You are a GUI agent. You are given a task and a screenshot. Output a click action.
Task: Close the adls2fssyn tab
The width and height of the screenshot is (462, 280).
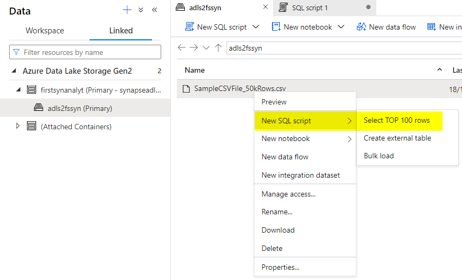pos(265,7)
